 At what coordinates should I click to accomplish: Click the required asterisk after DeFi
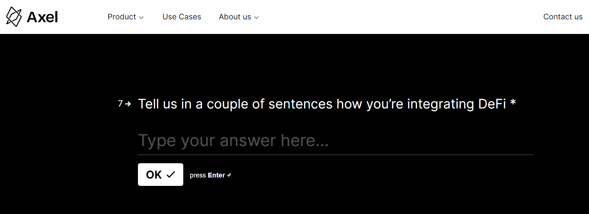513,103
